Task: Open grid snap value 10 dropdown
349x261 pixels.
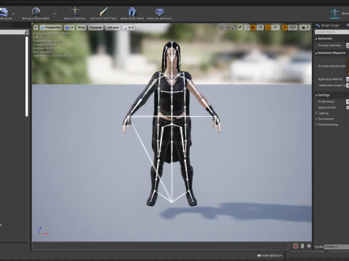Action: pyautogui.click(x=260, y=28)
